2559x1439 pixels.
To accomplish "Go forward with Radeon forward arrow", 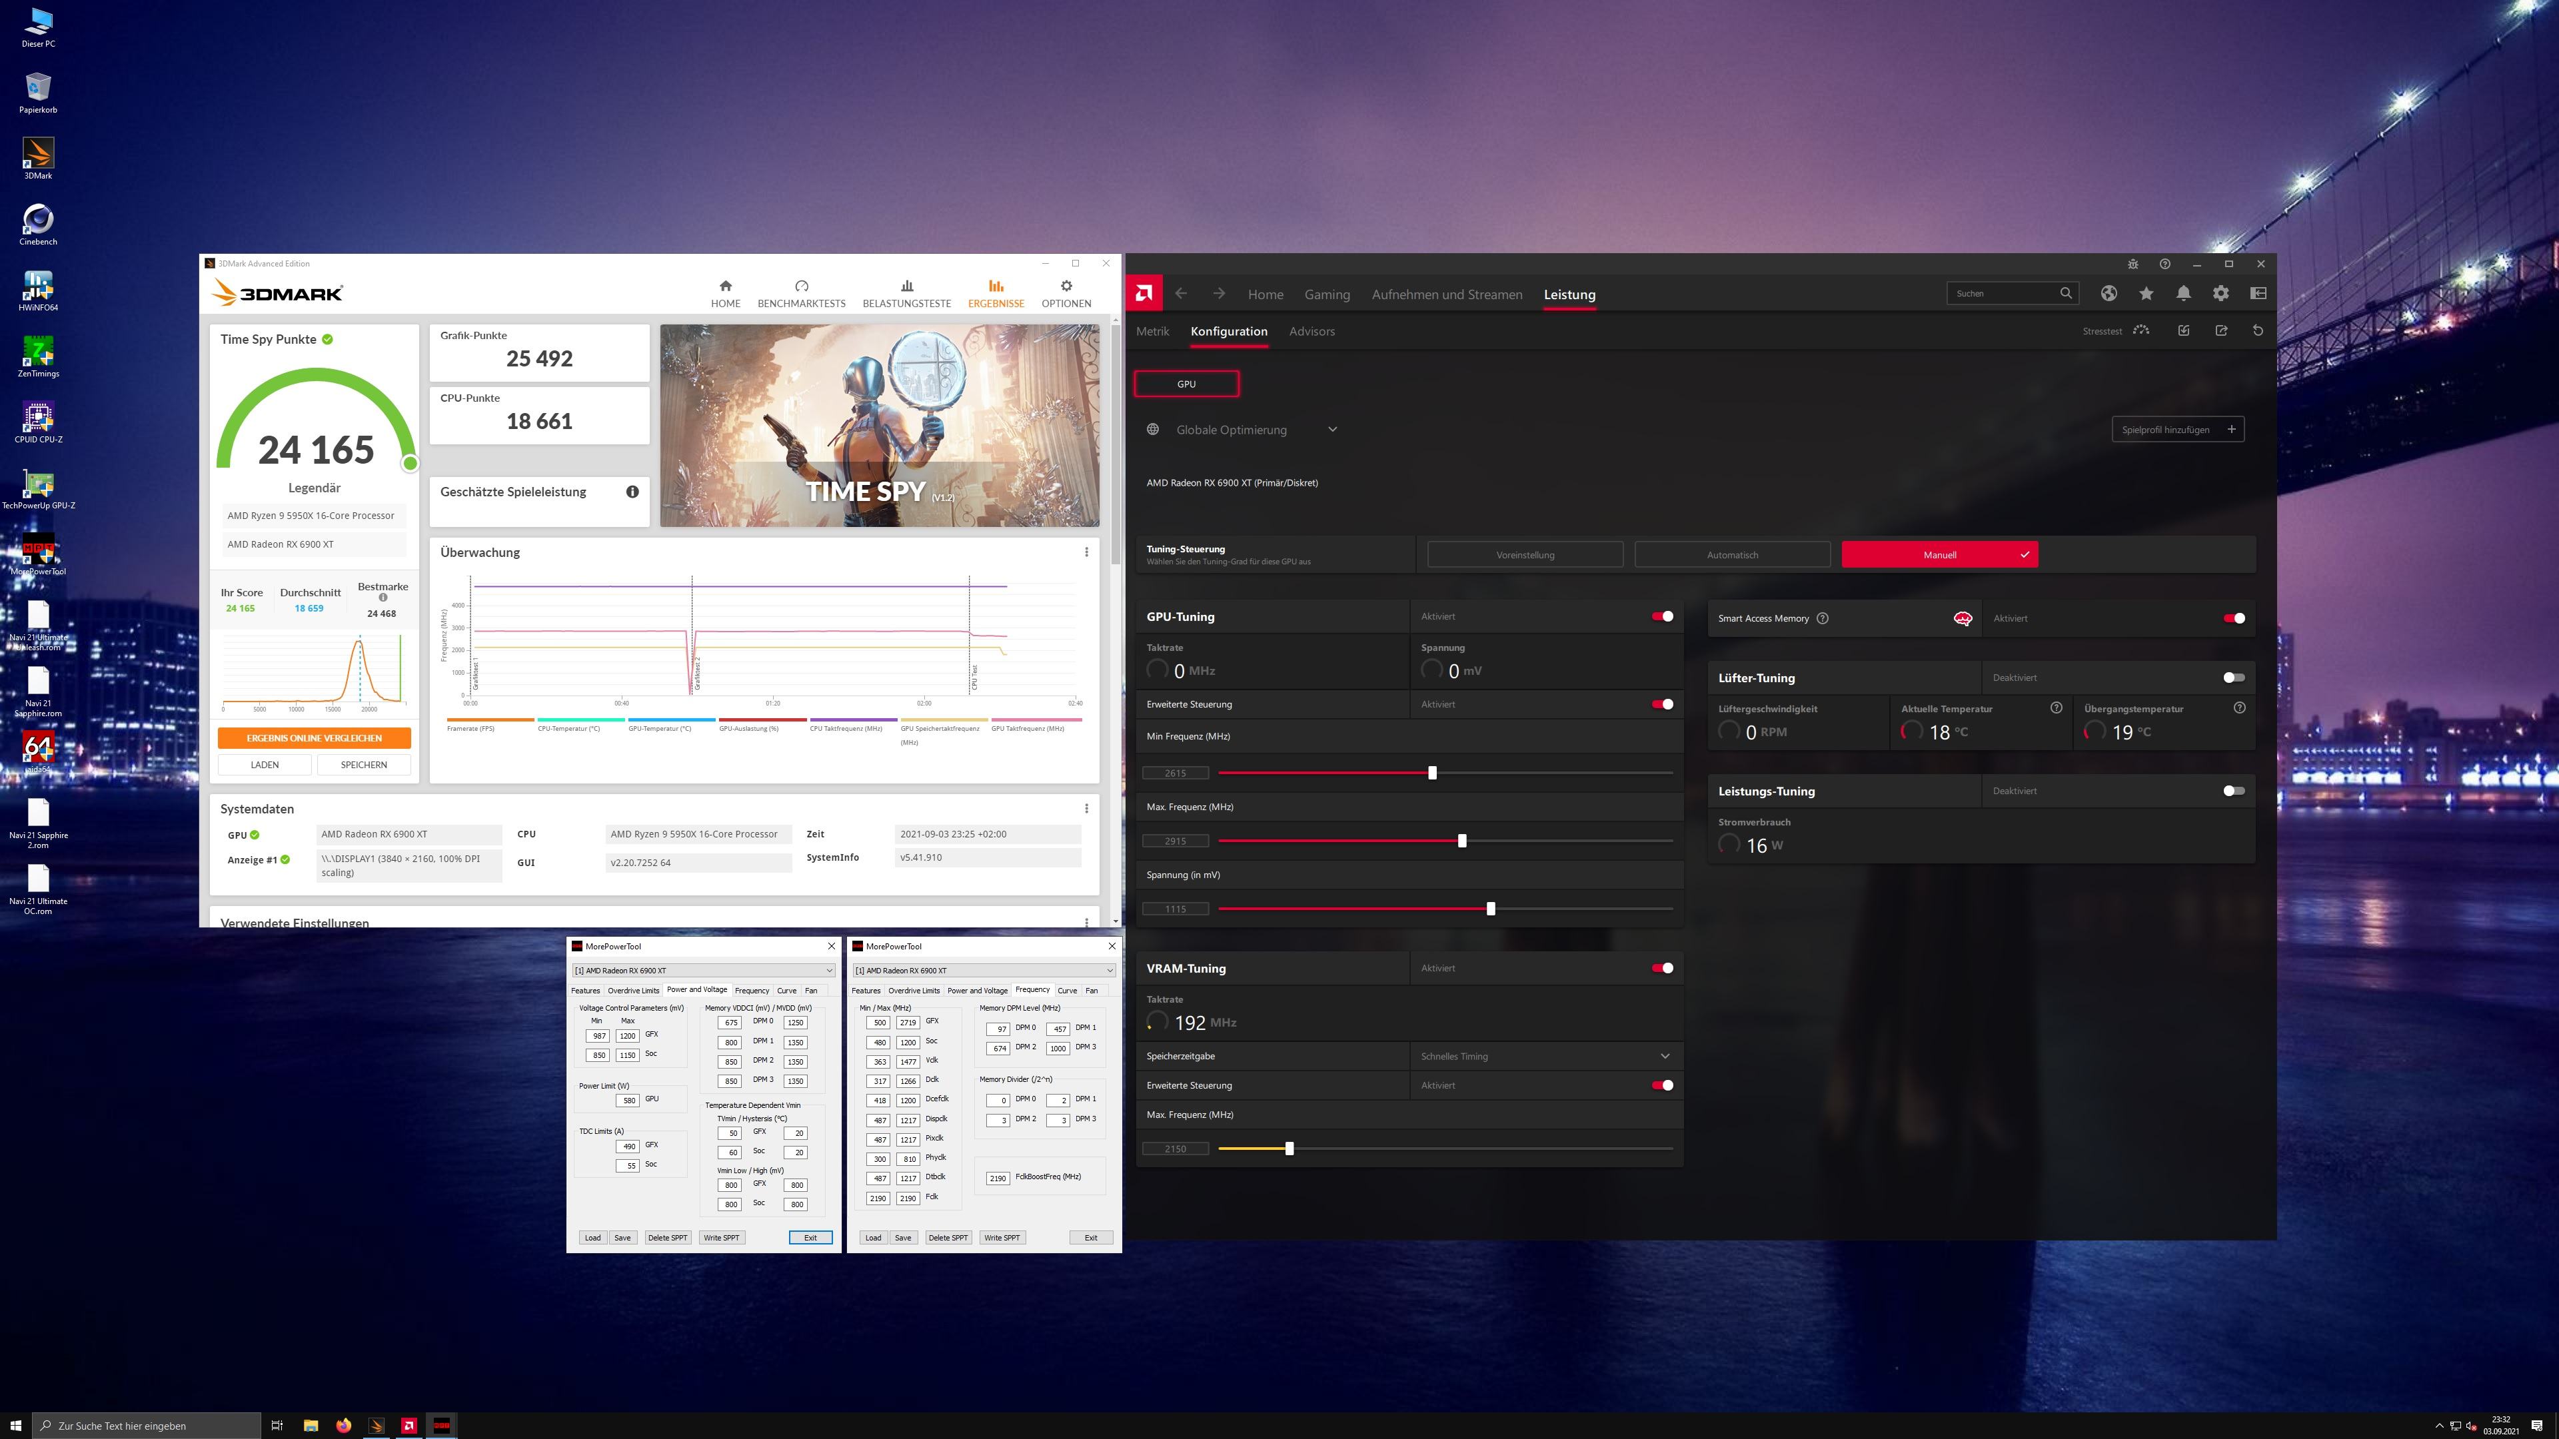I will click(1219, 294).
